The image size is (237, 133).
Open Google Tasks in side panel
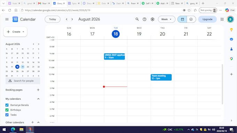(x=231, y=39)
